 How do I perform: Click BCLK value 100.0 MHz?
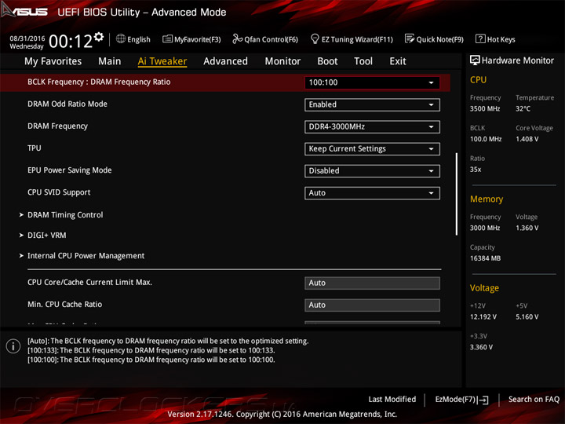[486, 139]
